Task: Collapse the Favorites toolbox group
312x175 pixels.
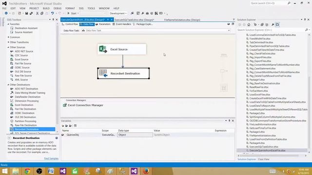Action: (x=8, y=24)
